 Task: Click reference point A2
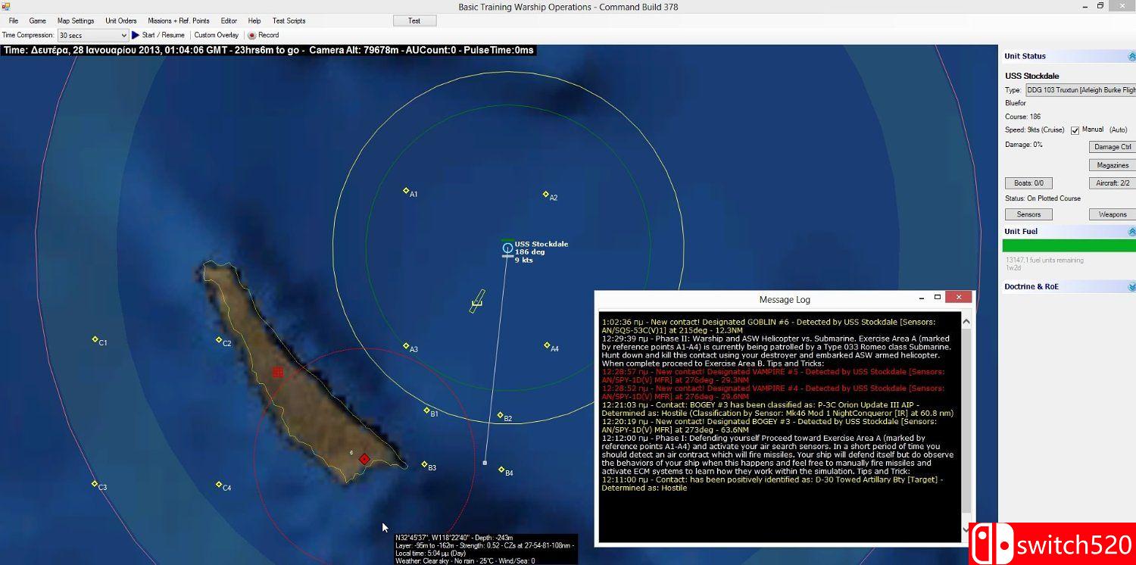(x=545, y=194)
